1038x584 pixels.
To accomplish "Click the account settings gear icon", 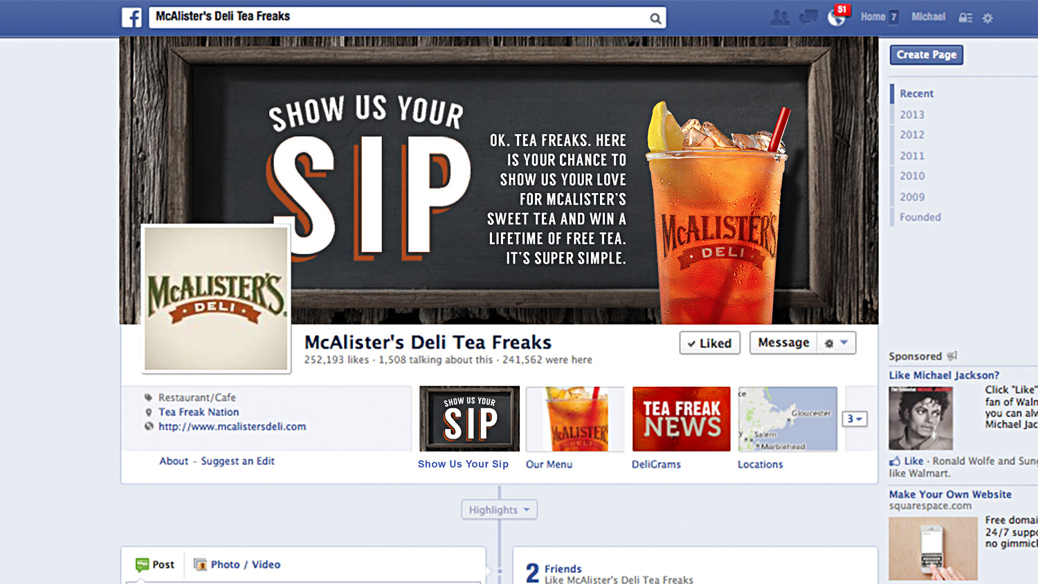I will (987, 18).
